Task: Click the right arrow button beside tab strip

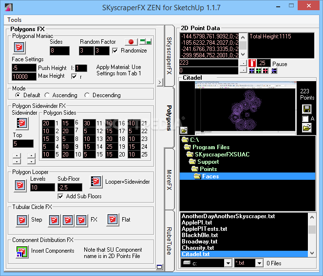Action: pos(160,83)
